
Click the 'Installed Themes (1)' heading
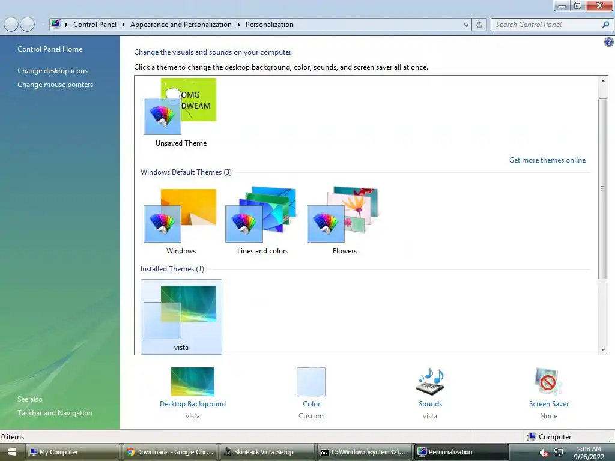(172, 269)
